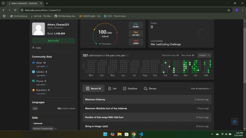
Task: Switch to the Discuss tab
Action: click(x=150, y=88)
